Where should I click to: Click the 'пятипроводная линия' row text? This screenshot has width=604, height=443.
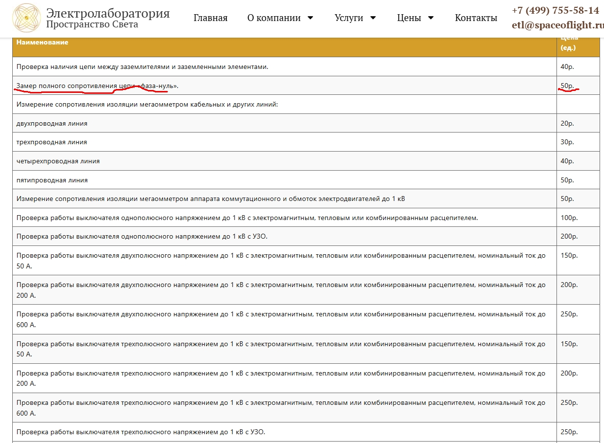[x=52, y=180]
